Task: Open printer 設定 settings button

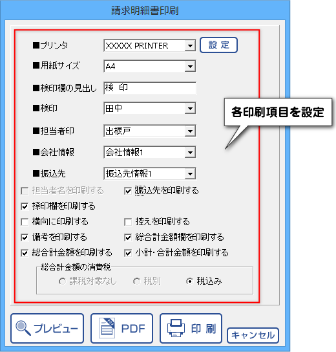Action: (218, 45)
